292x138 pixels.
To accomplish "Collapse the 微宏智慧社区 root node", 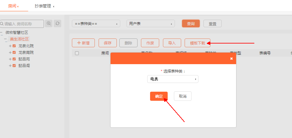I will pos(2,33).
